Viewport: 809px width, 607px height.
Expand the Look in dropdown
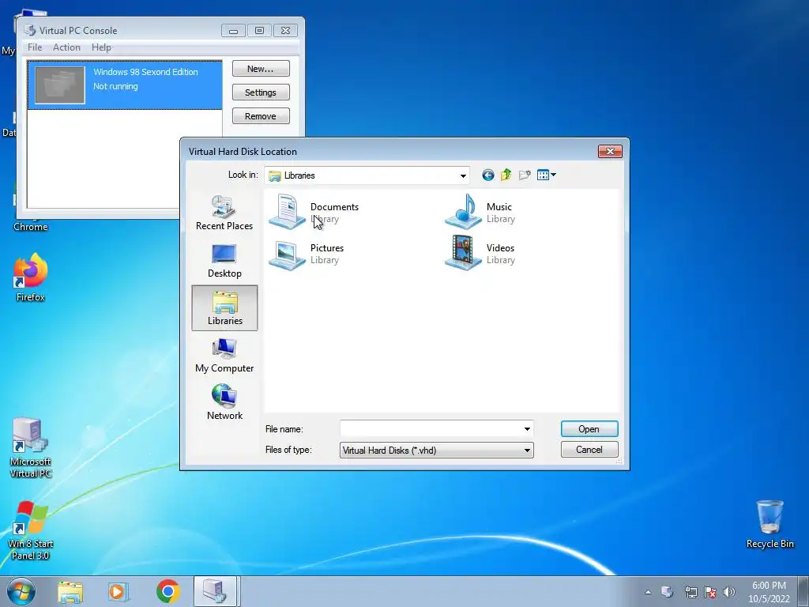463,175
